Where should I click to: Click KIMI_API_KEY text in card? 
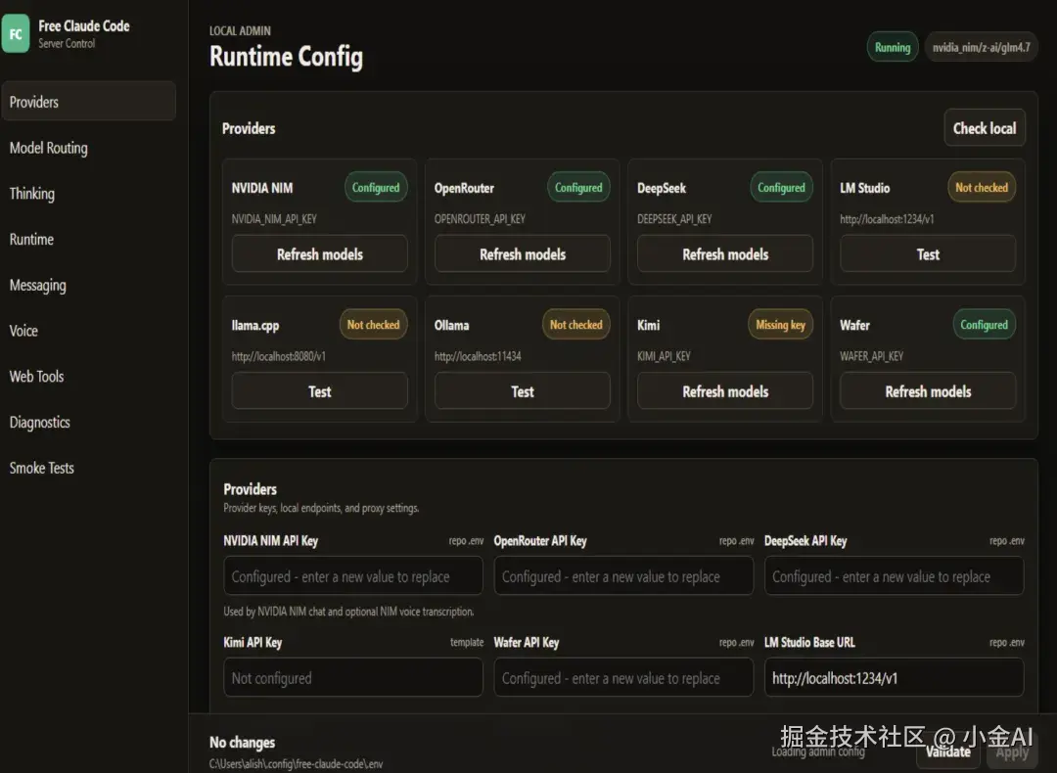pos(664,356)
